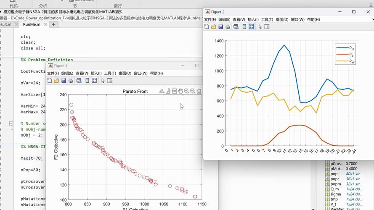Image resolution: width=374 pixels, height=210 pixels.
Task: Open Property Inspector in Figure 1 toolbar
Action: (x=110, y=81)
